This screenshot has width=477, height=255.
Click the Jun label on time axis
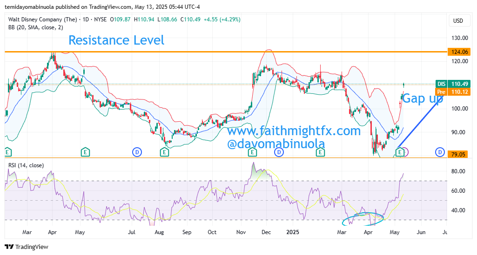pos(421,232)
